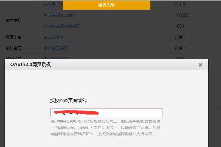Focus the 授权回调页面域名 input field
Image resolution: width=221 pixels, height=147 pixels.
[106, 113]
